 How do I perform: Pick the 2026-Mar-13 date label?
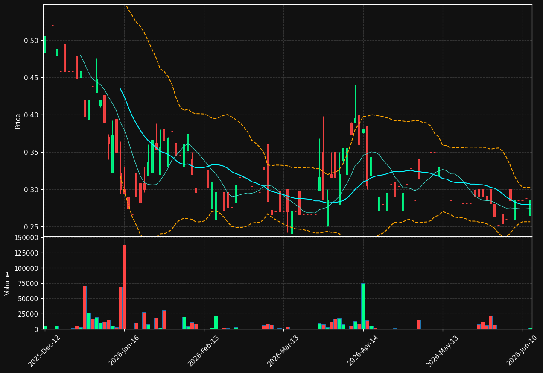[x=283, y=351]
